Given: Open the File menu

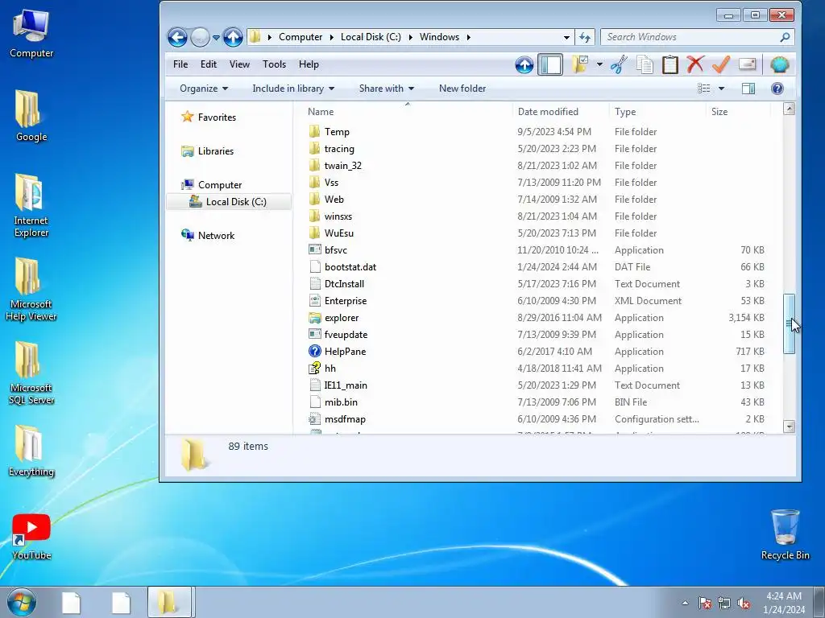Looking at the screenshot, I should 180,64.
